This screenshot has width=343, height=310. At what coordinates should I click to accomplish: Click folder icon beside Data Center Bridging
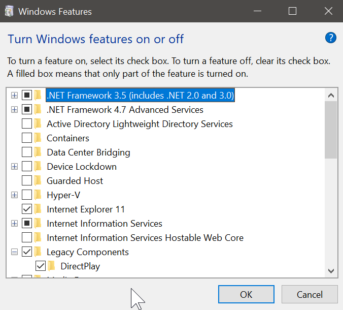(x=38, y=152)
